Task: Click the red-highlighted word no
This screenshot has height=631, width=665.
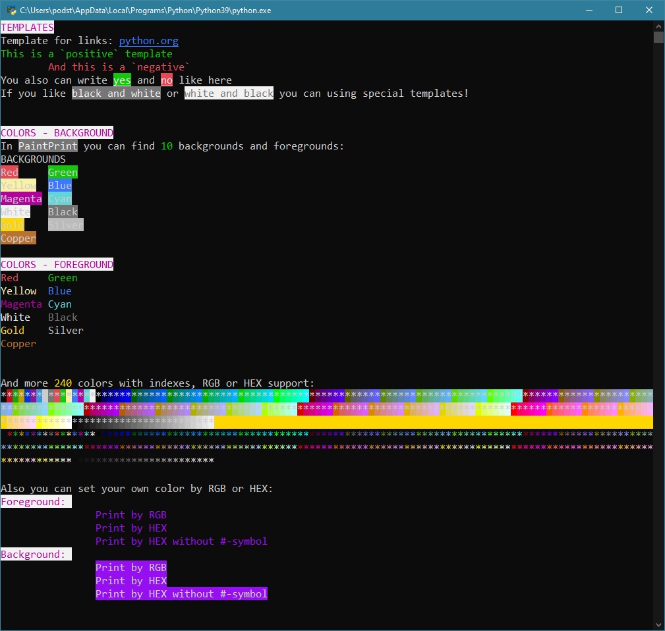Action: 167,80
